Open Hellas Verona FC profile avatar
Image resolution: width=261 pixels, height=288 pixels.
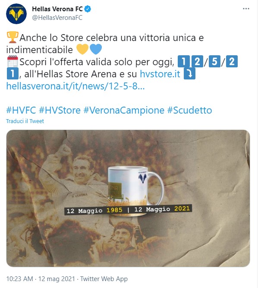click(16, 14)
